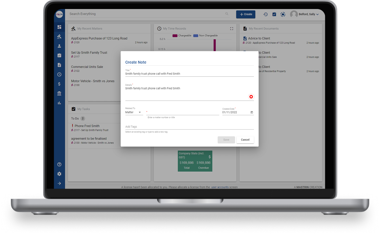Open the Matters gavel icon in sidebar
The image size is (379, 234).
(59, 36)
